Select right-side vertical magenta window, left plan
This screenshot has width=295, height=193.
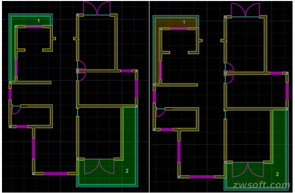pos(136,88)
